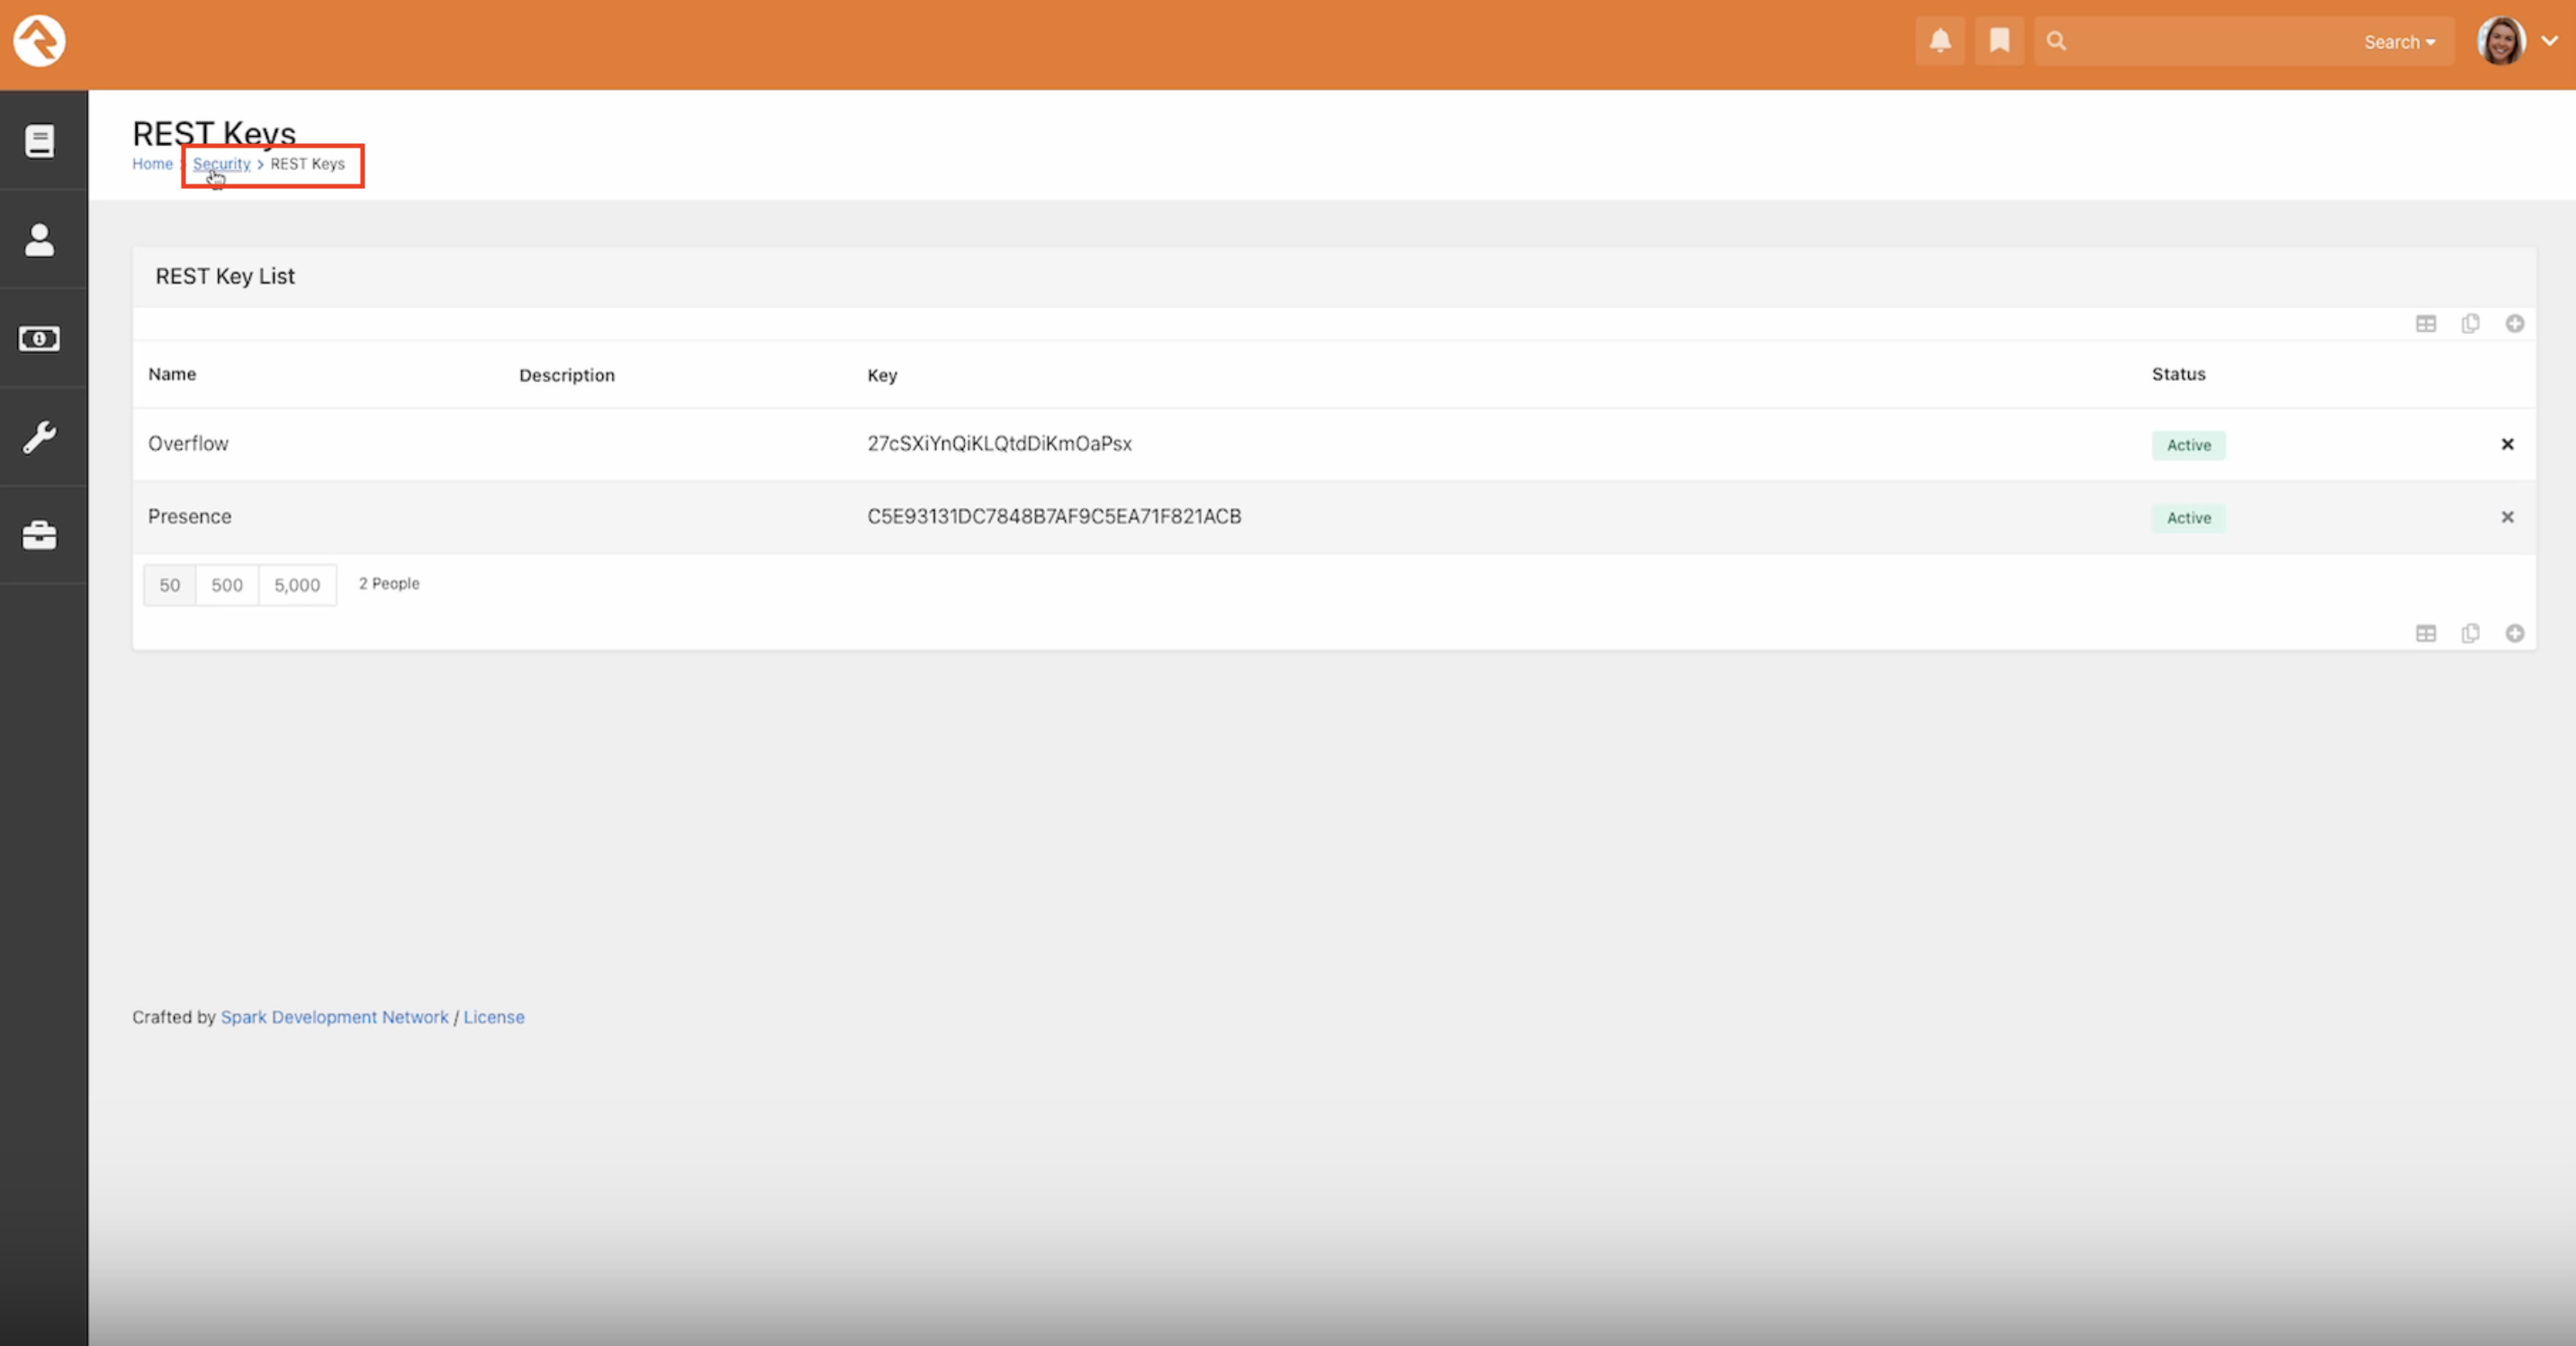Click the header search input field
The image size is (2576, 1346).
(2210, 42)
